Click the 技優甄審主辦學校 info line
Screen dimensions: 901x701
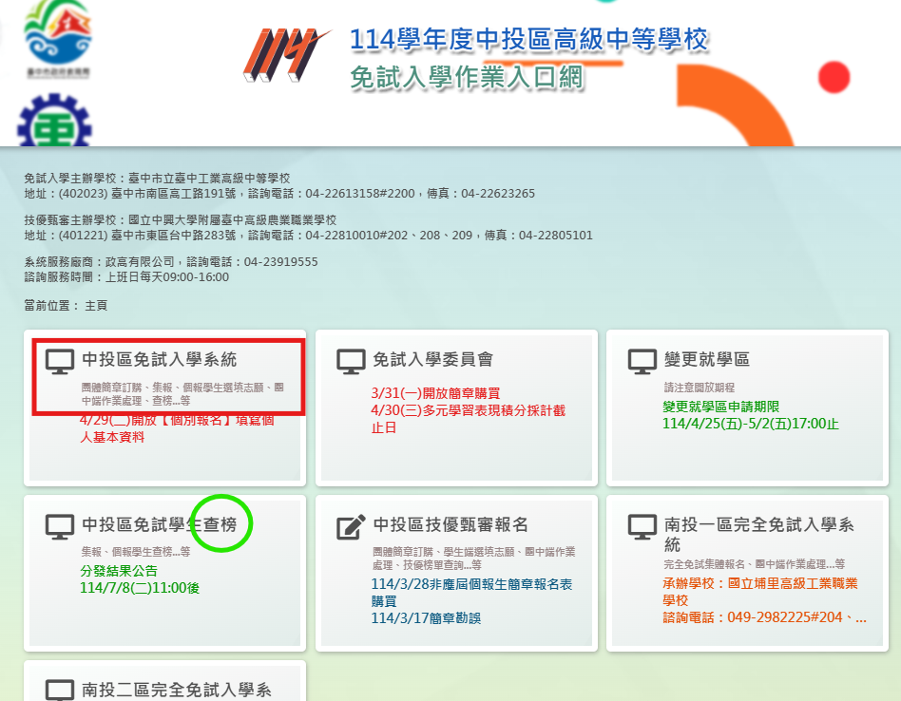180,220
